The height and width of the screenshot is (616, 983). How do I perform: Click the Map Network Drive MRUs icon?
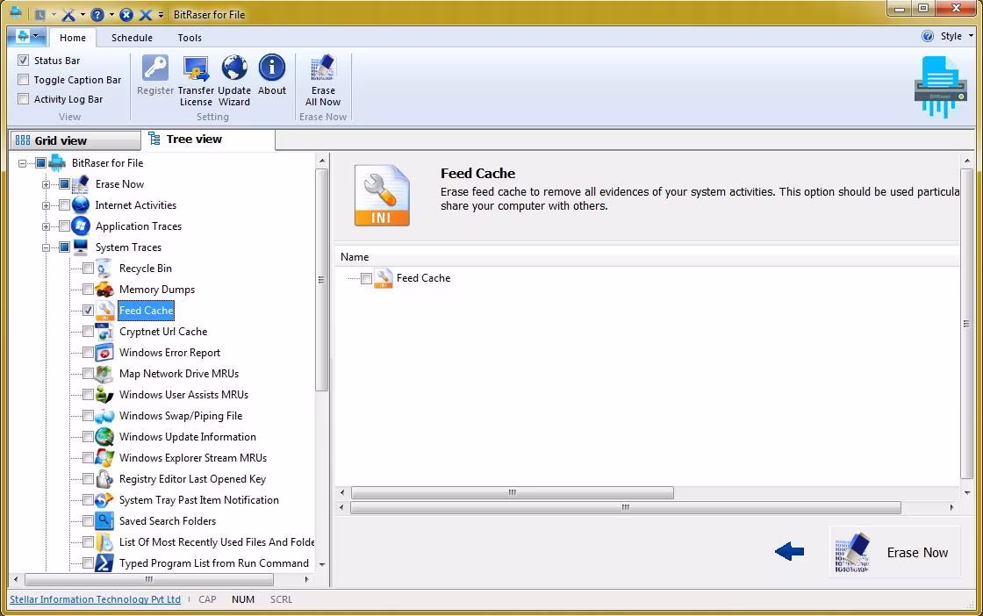click(104, 374)
